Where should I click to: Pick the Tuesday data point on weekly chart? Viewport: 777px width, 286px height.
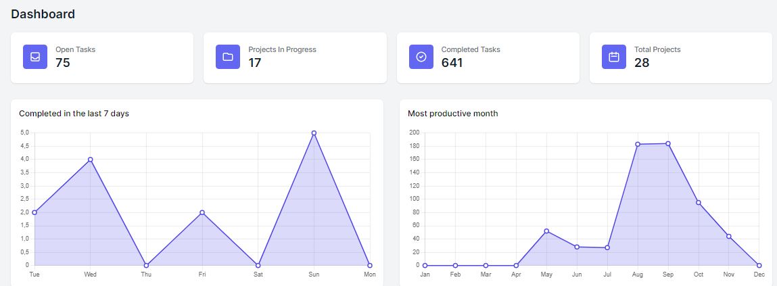(x=34, y=212)
